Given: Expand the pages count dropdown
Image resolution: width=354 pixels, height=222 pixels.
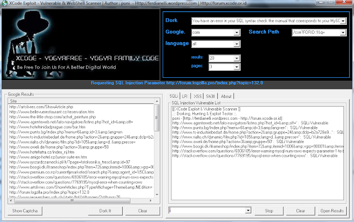Looking at the screenshot, I should 236,67.
